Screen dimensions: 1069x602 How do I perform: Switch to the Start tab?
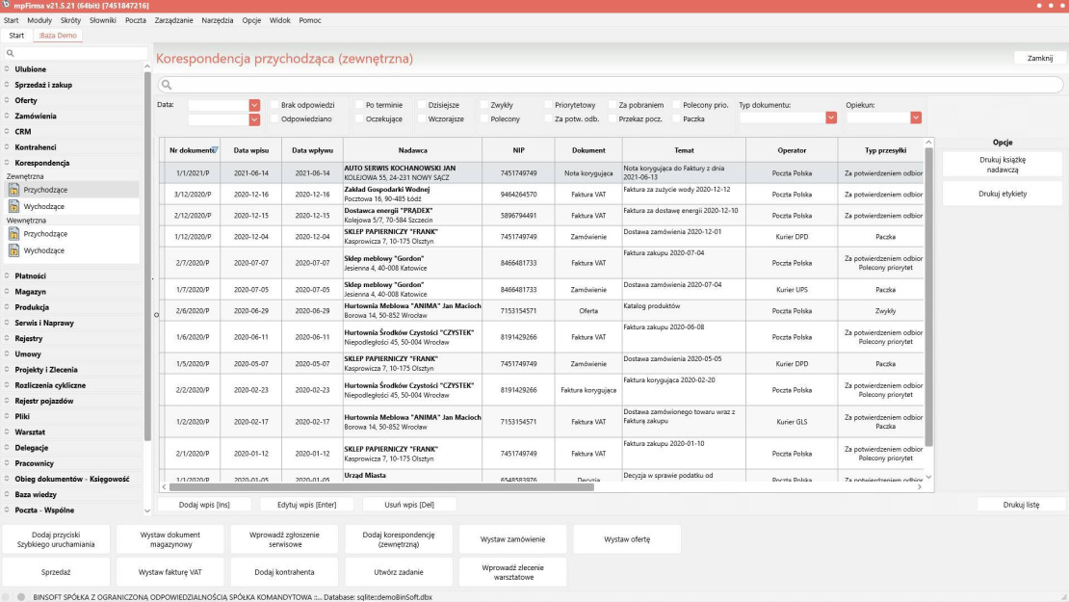(x=16, y=36)
